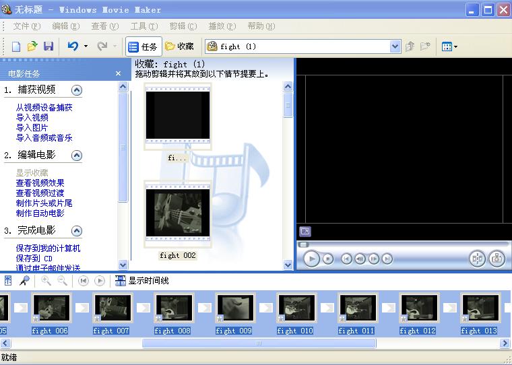The image size is (512, 365).
Task: Select fight 009 storyboard clip
Action: (x=234, y=308)
